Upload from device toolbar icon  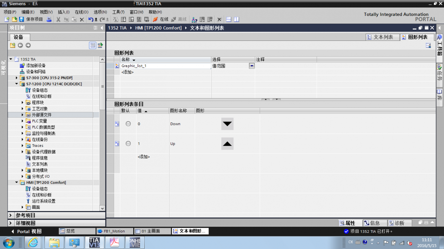(x=131, y=19)
